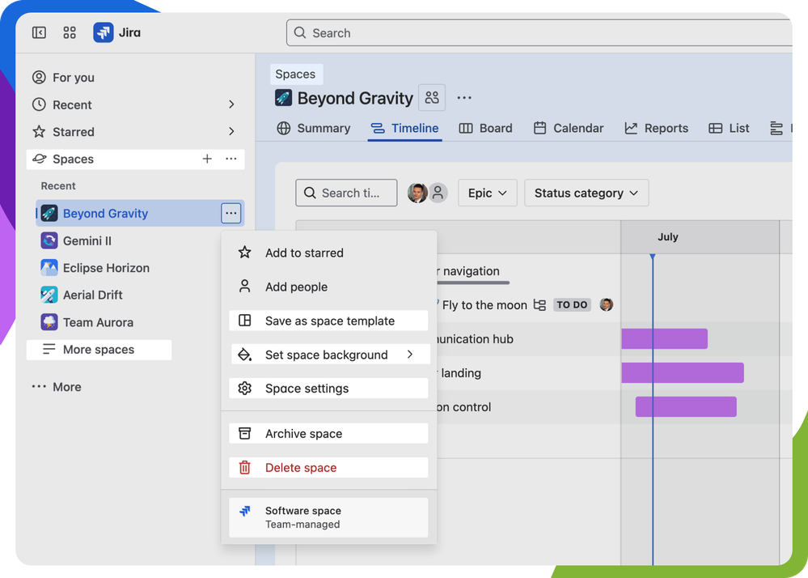Screen dimensions: 808x578
Task: Click the Starred star icon in sidebar
Action: (x=39, y=131)
